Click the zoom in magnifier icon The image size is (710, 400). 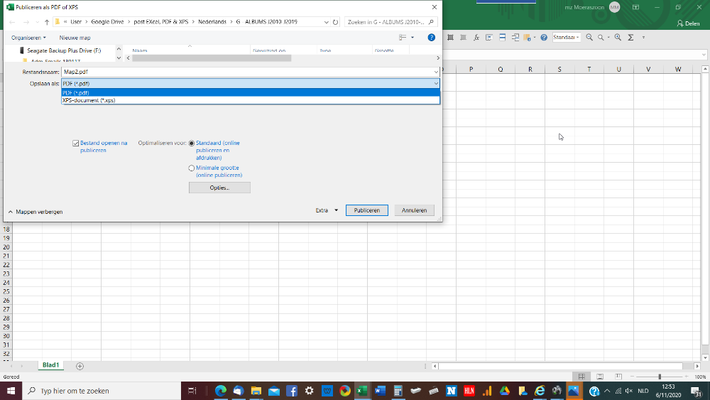(618, 38)
